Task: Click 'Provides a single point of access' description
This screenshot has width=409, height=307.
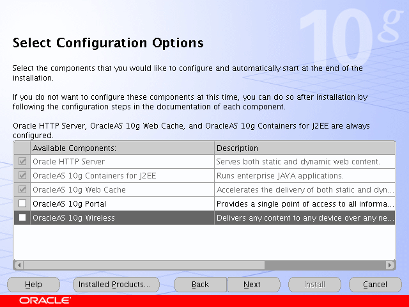Action: pyautogui.click(x=305, y=204)
